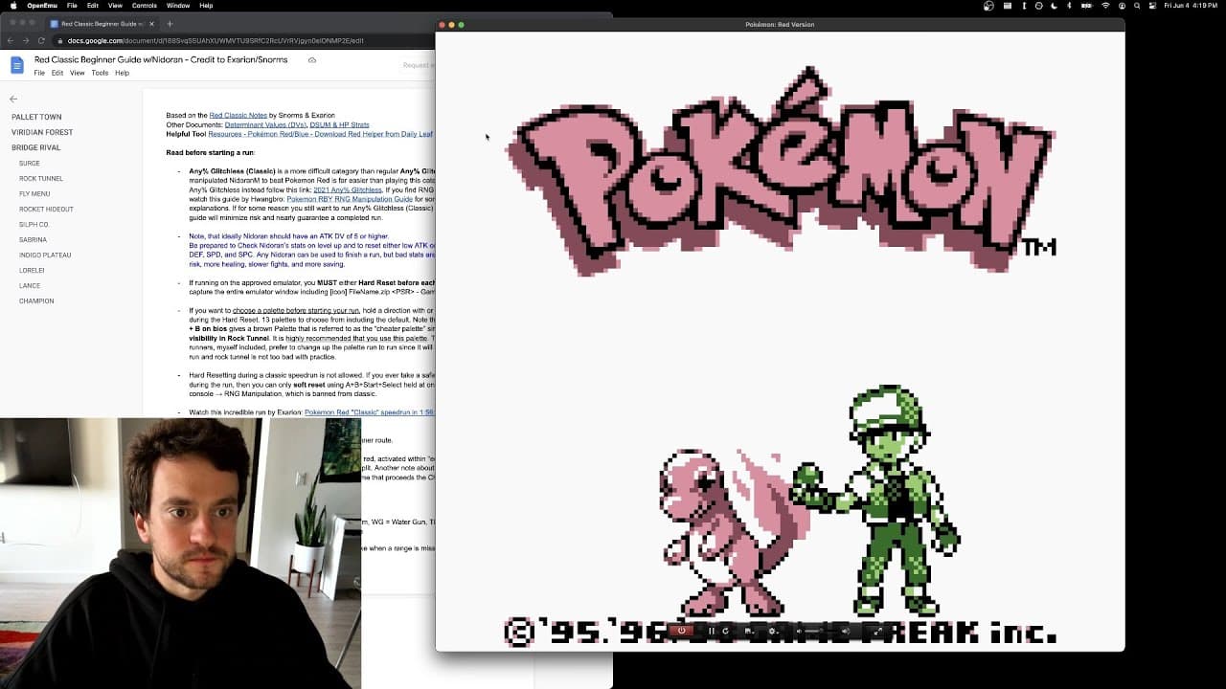Screen dimensions: 1226x689
Task: Jump to ROCKET HIDEOUT in the outline
Action: click(x=46, y=209)
